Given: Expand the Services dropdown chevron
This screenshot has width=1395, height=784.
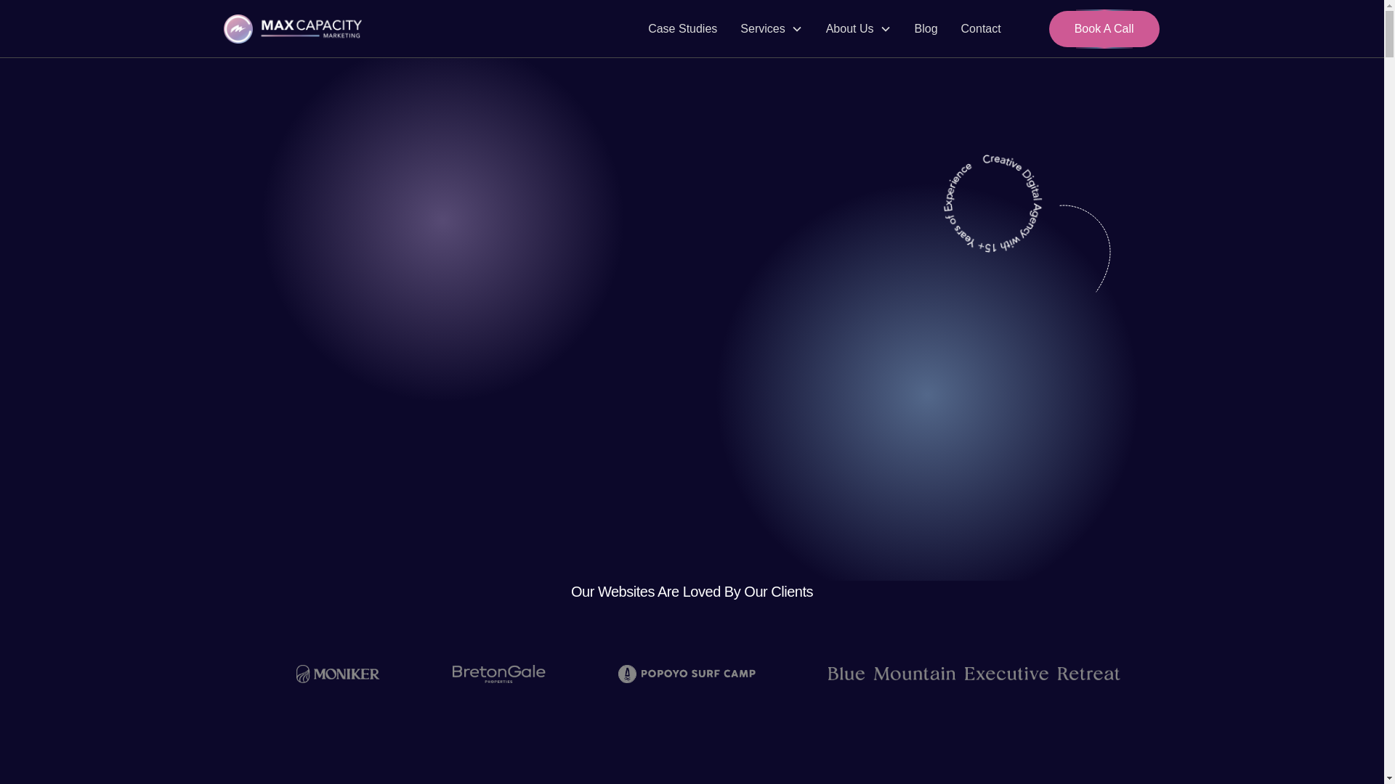Looking at the screenshot, I should 797,29.
